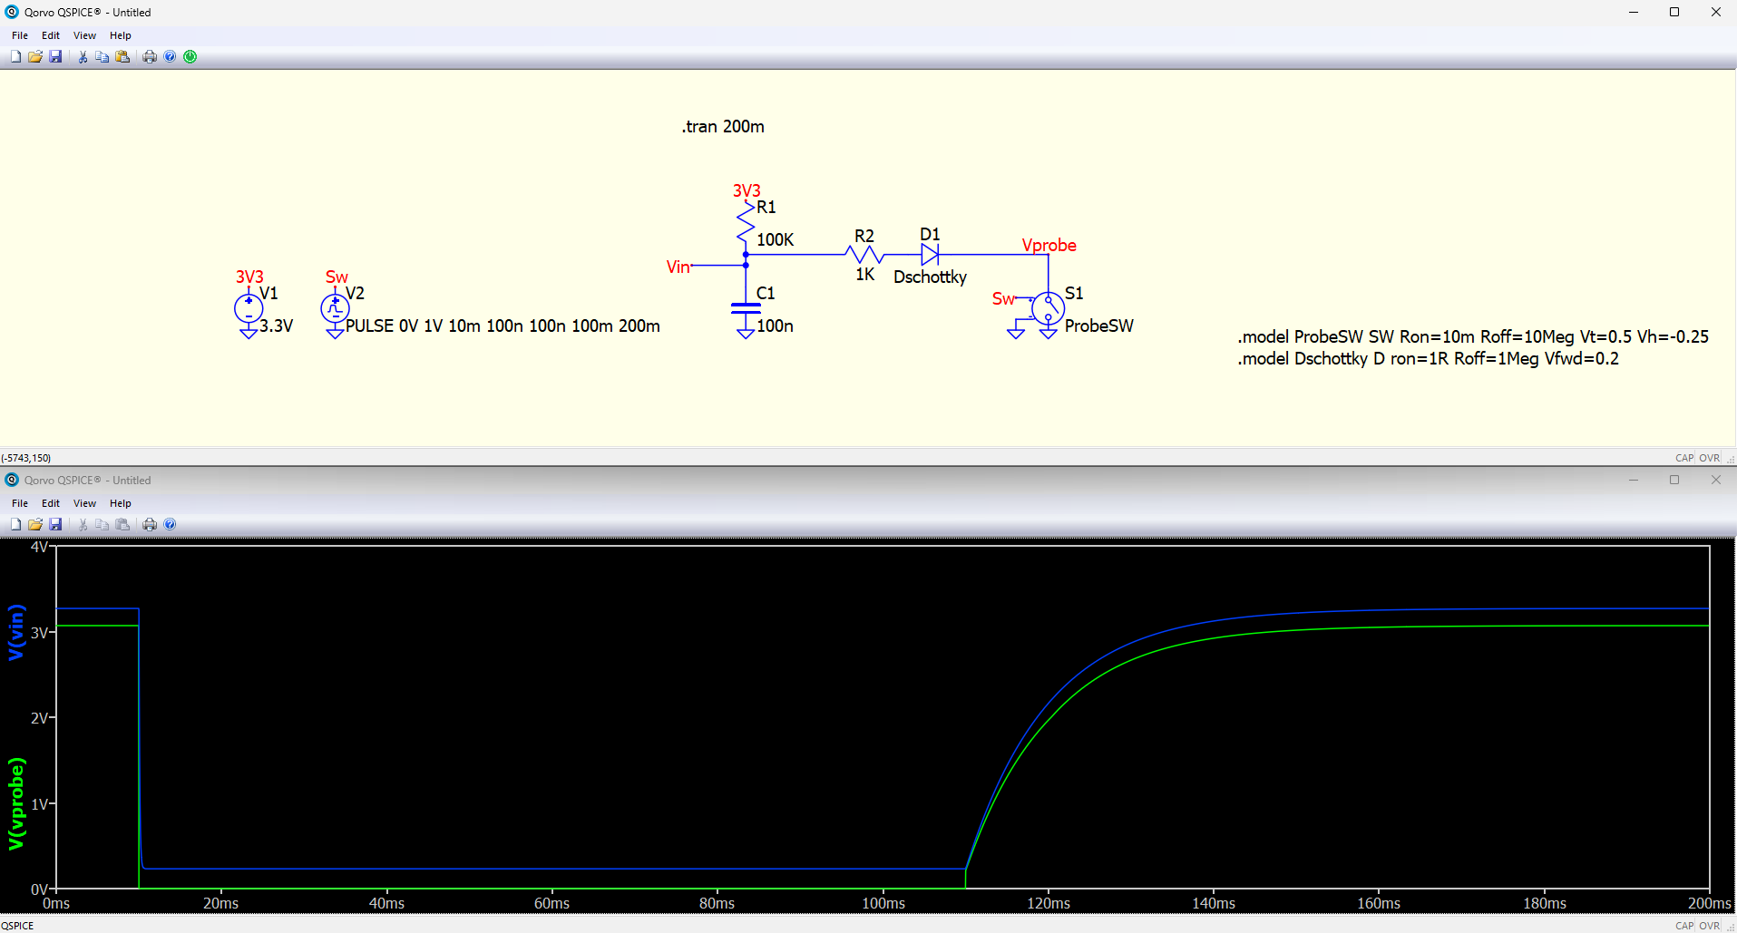Open the Help menu in waveform window
Screen dimensions: 1737x933
coord(120,503)
